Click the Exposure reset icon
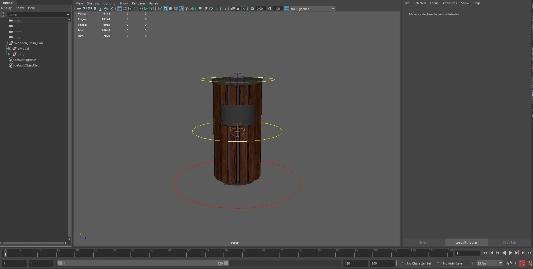 click(252, 9)
